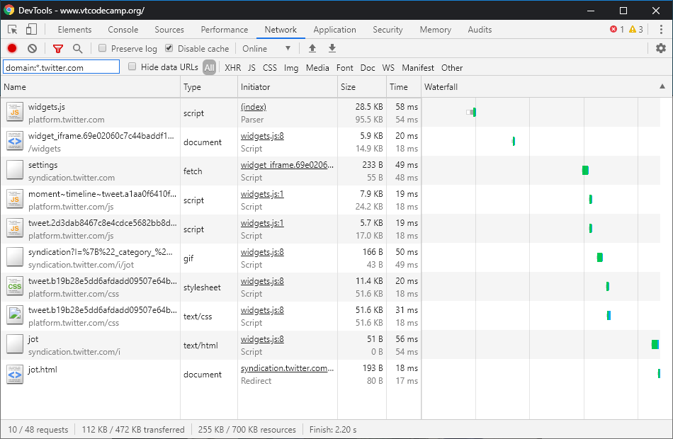The width and height of the screenshot is (673, 439).
Task: Enable the Hide data URLs checkbox
Action: [132, 67]
